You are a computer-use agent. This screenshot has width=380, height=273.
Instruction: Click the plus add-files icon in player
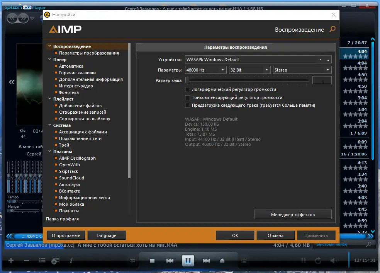tap(11, 261)
